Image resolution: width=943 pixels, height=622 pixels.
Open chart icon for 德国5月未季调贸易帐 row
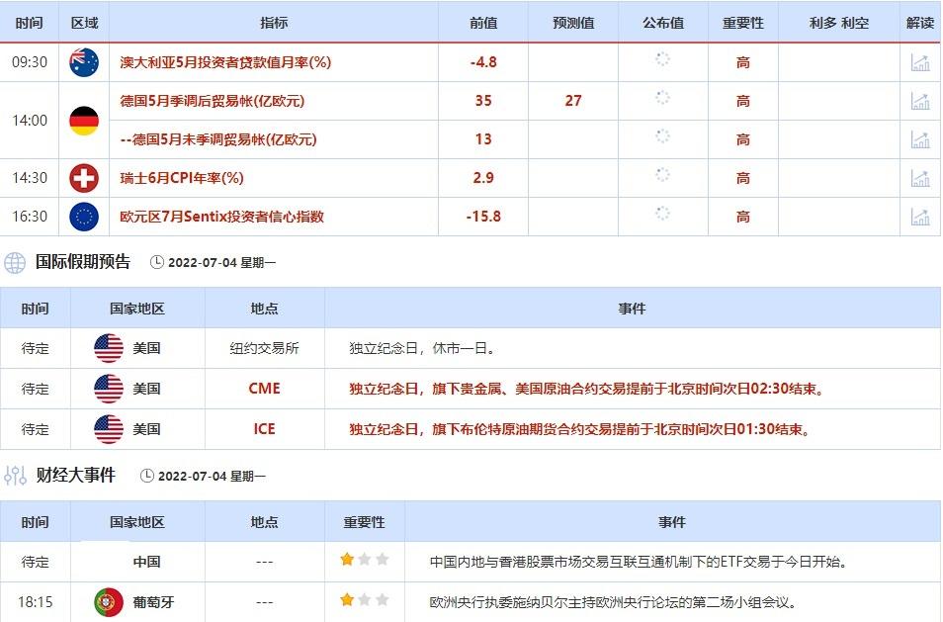[x=920, y=139]
